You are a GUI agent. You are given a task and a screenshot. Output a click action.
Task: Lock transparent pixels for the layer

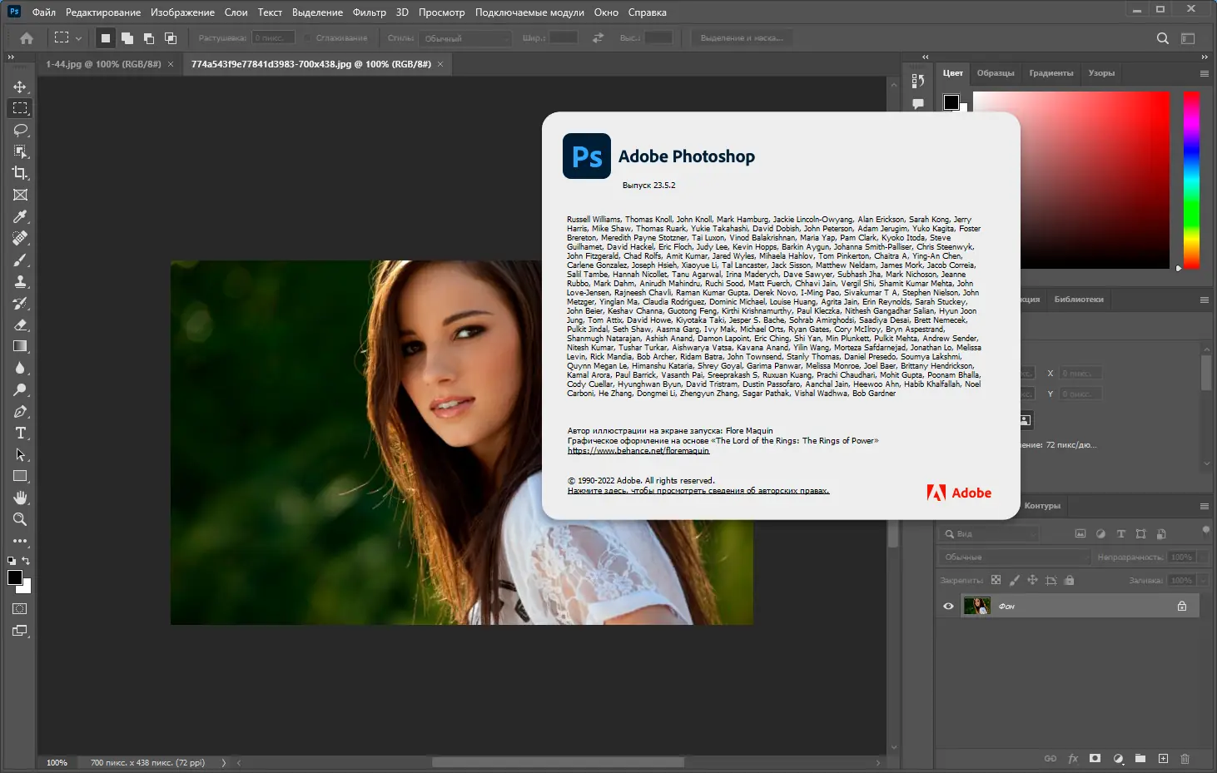coord(996,580)
